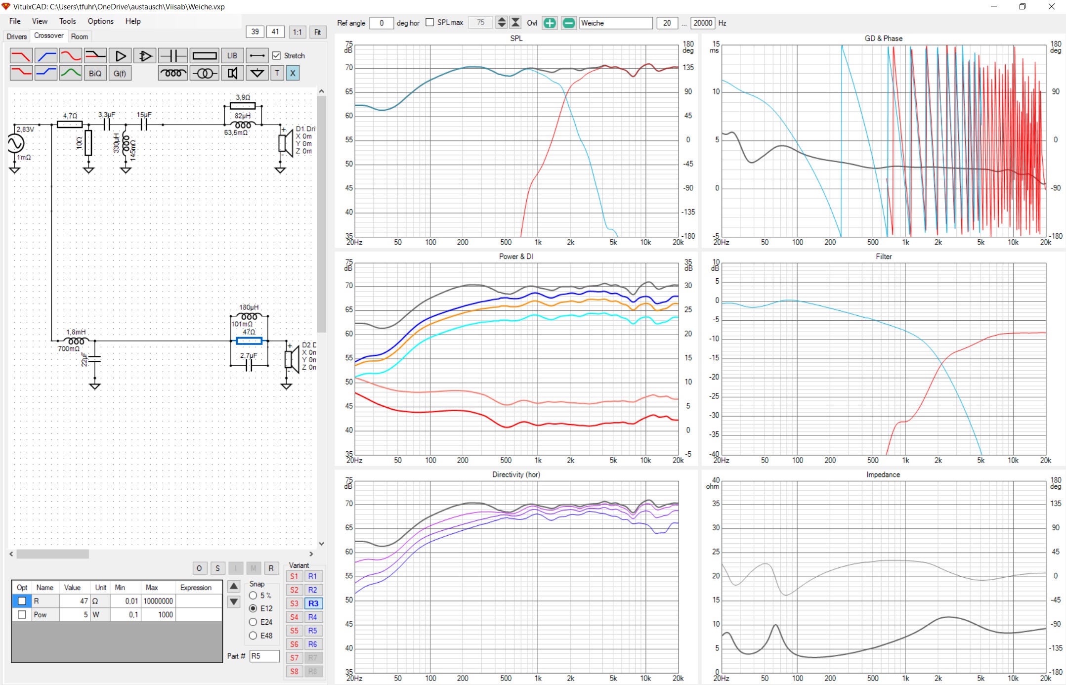This screenshot has width=1066, height=685.
Task: Click the T text tool button
Action: [x=277, y=73]
